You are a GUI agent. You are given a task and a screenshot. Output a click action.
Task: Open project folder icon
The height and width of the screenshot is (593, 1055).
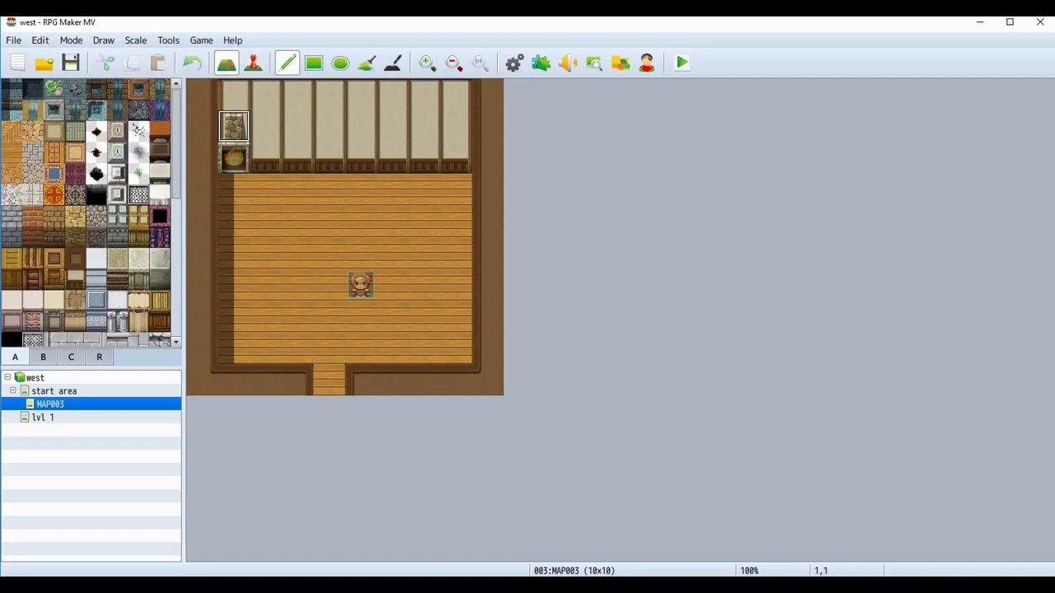45,63
